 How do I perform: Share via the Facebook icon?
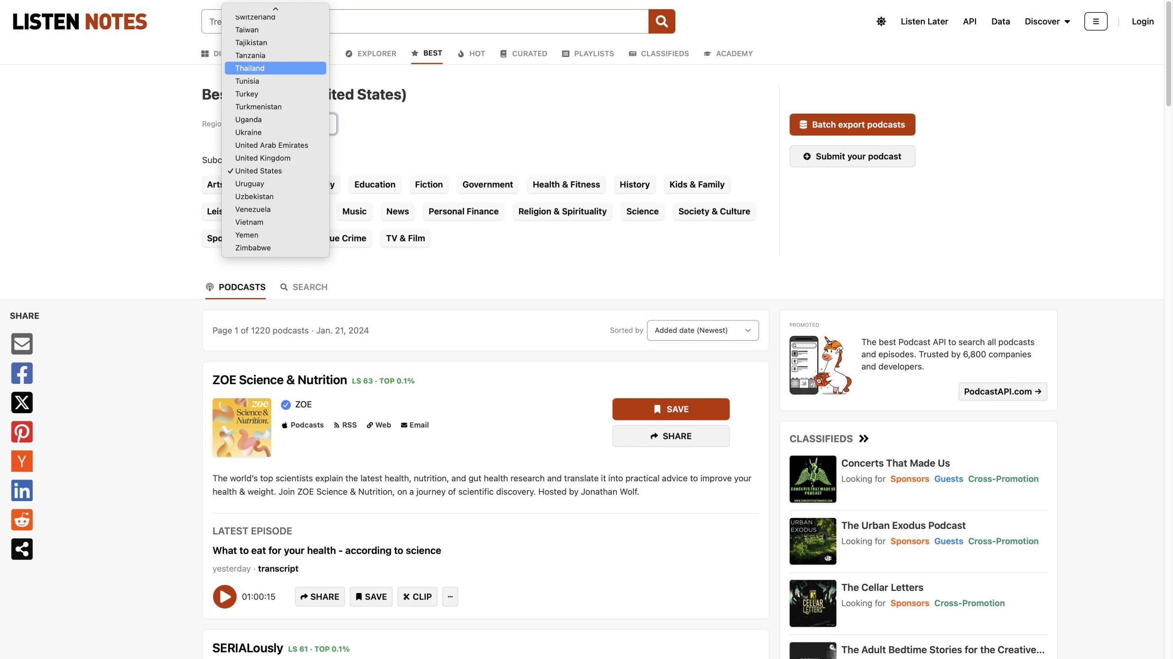22,373
